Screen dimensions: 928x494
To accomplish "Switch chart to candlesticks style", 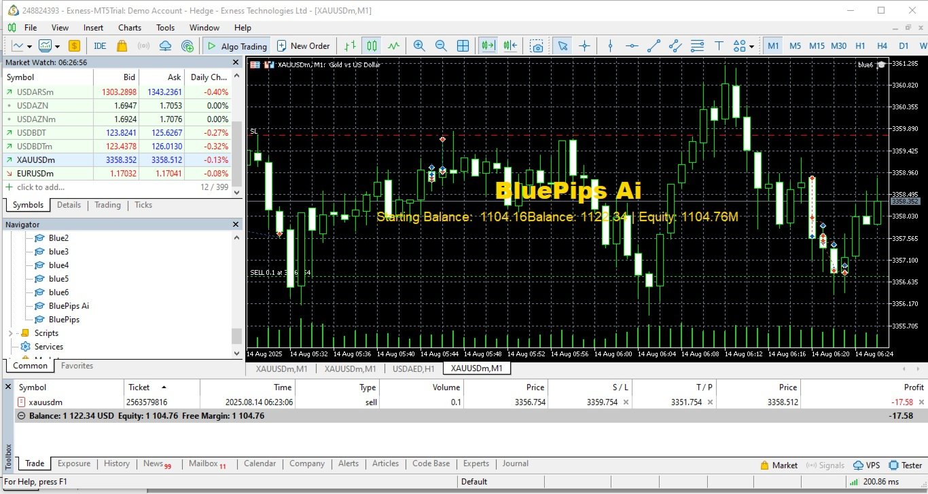I will coord(372,46).
